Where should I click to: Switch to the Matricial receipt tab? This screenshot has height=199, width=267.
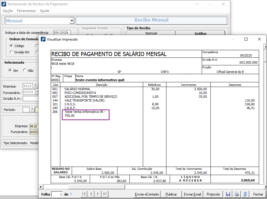click(151, 33)
